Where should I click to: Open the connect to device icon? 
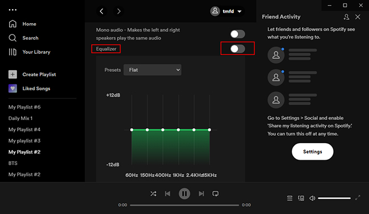point(301,198)
